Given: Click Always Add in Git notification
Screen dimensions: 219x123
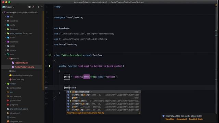Looking at the screenshot, I should (182, 119).
